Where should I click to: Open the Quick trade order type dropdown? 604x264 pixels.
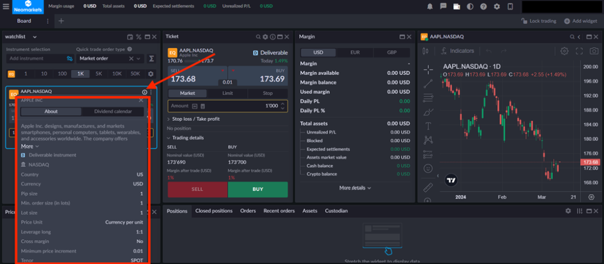[110, 59]
